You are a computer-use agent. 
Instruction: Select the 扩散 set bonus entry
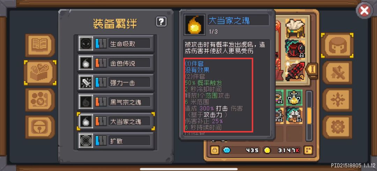tap(116, 141)
